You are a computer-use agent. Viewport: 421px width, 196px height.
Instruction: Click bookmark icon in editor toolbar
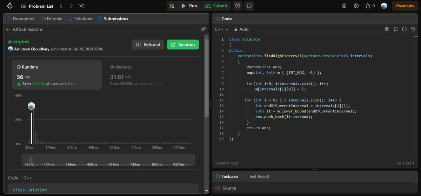(396, 29)
